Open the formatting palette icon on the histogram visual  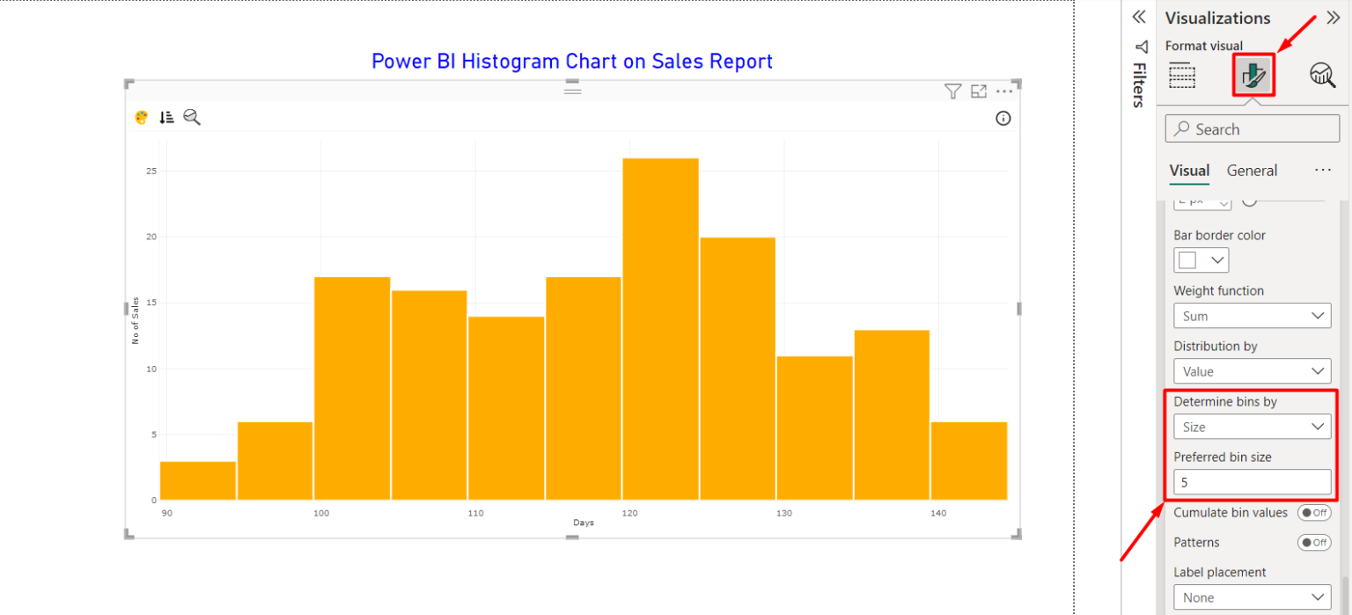(141, 116)
